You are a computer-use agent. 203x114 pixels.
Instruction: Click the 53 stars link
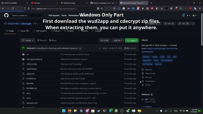point(148,77)
